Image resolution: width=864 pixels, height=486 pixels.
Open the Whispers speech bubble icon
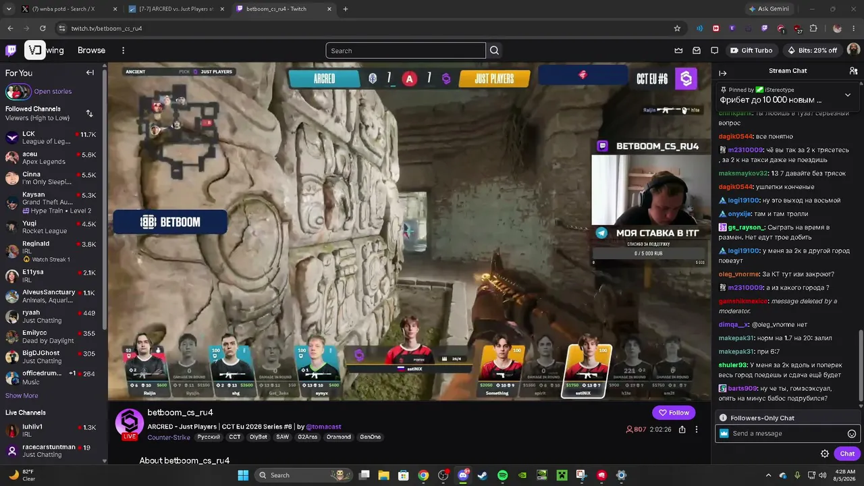714,51
